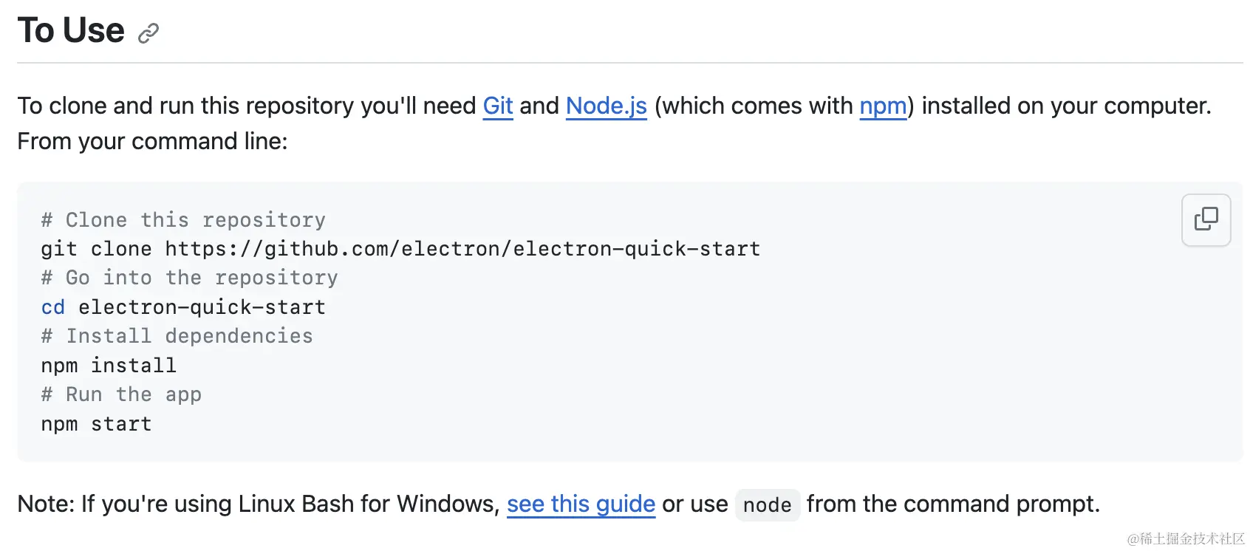Follow the Node.js link
The image size is (1250, 551).
606,106
